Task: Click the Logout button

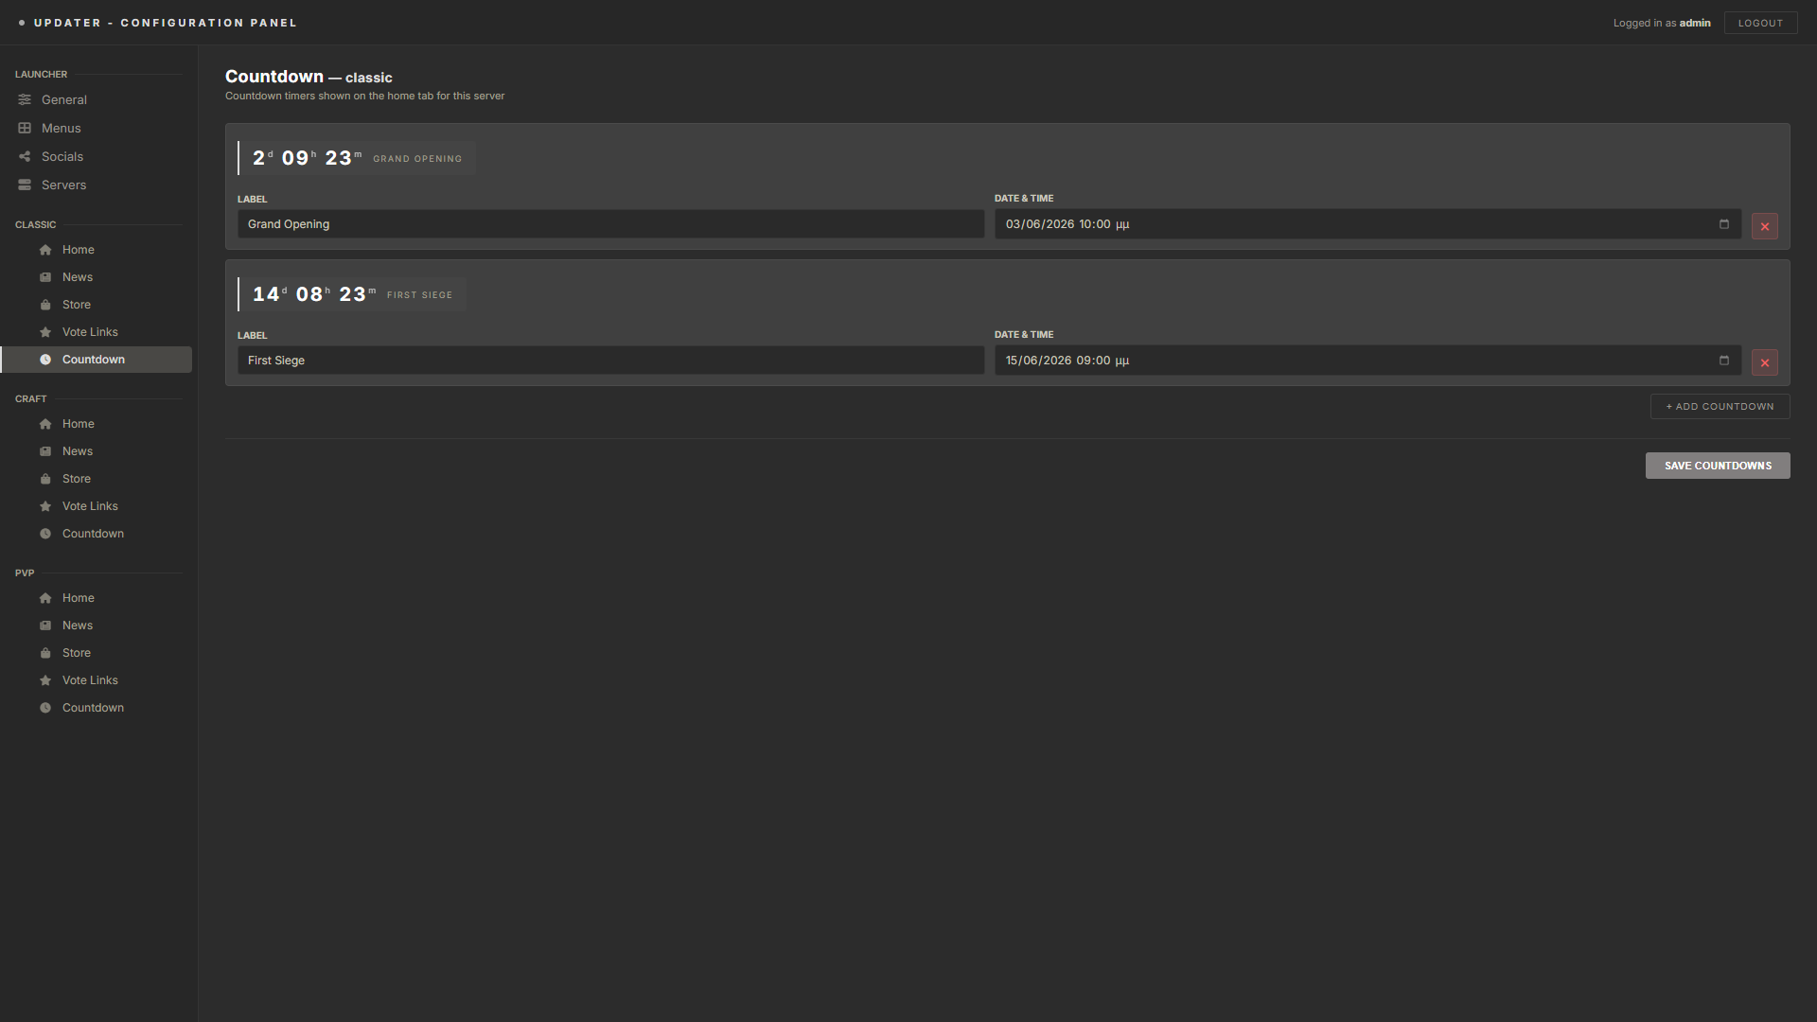Action: click(1760, 23)
